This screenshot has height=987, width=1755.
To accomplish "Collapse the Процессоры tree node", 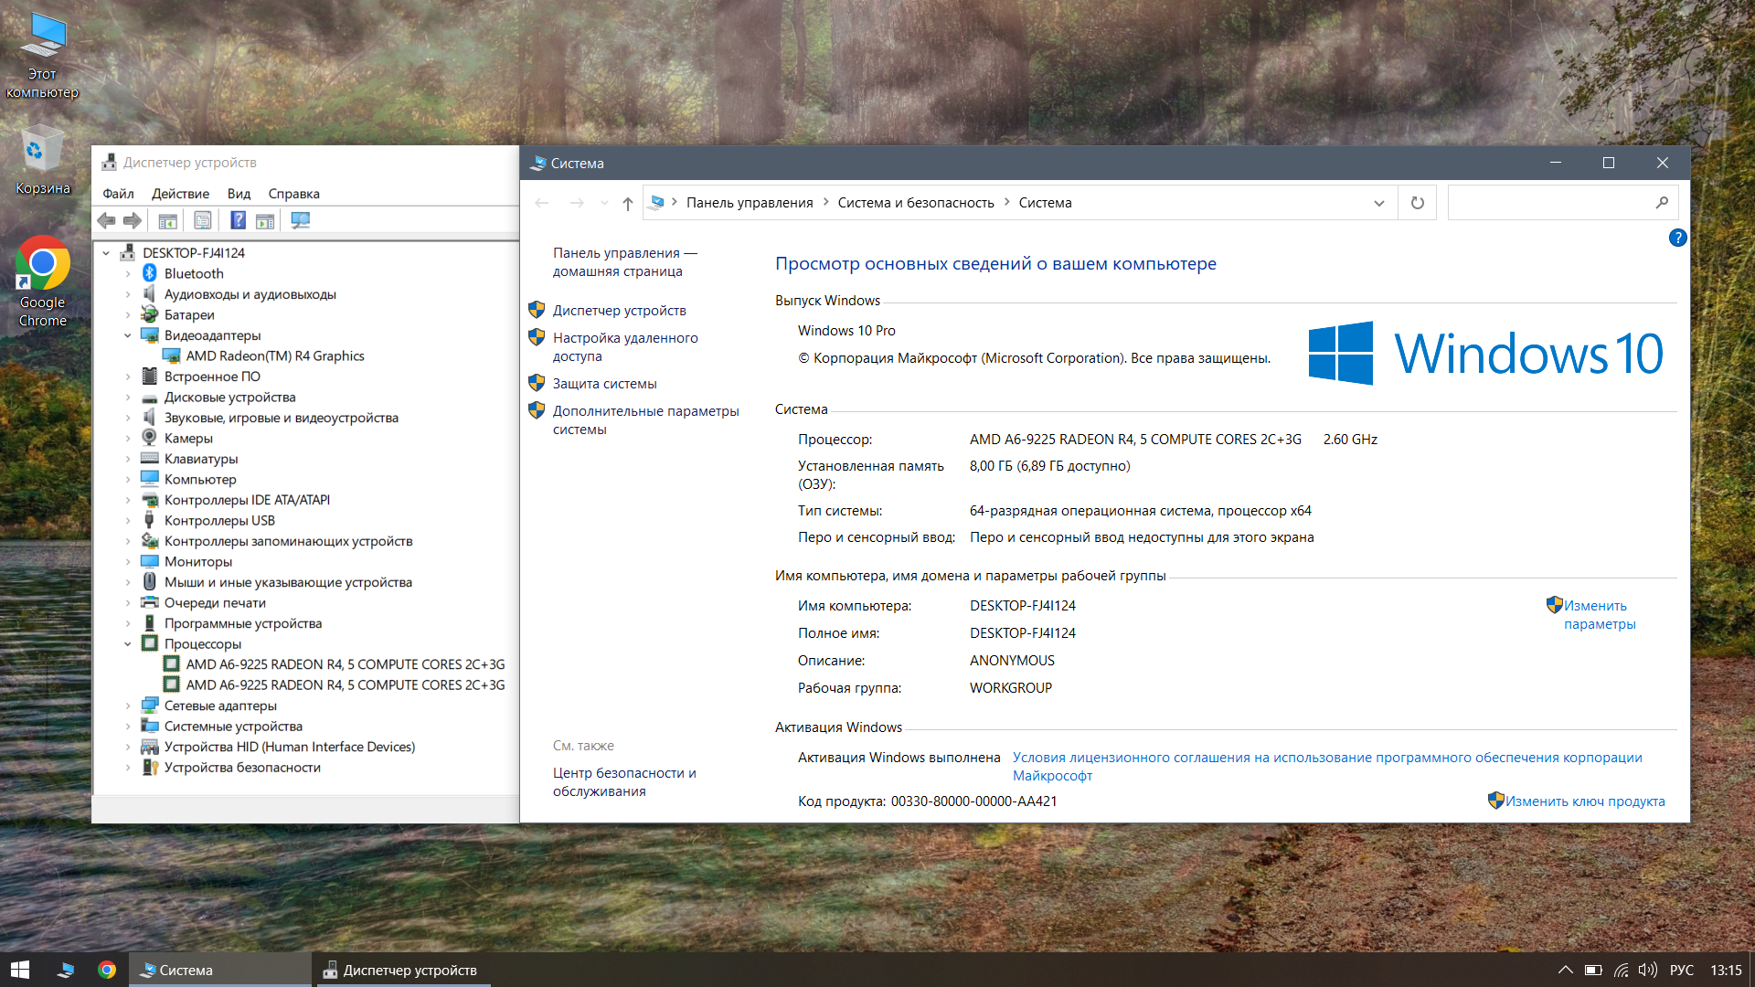I will coord(128,644).
